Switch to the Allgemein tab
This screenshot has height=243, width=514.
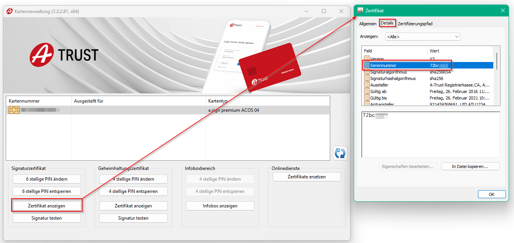pyautogui.click(x=368, y=24)
